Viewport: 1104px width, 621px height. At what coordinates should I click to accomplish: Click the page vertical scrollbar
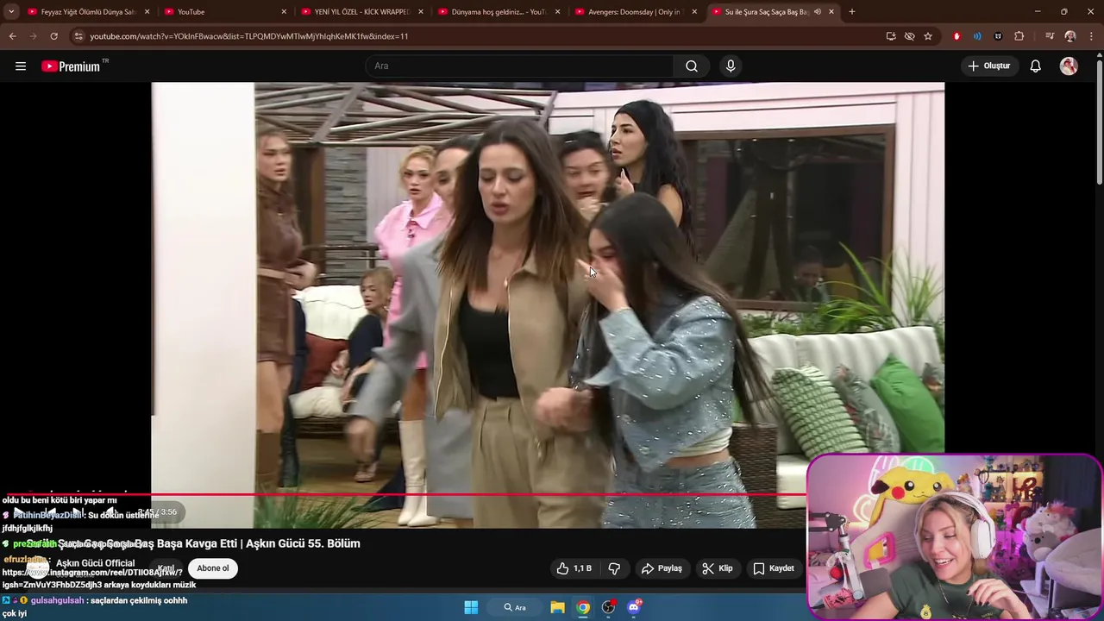(x=1099, y=121)
